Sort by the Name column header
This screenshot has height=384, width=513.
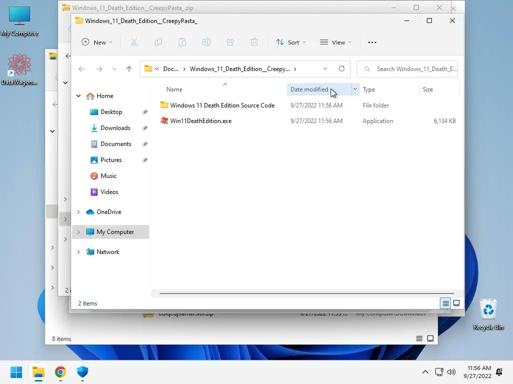[174, 89]
